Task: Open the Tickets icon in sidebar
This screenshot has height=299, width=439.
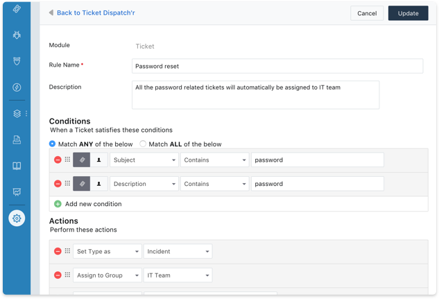Action: pyautogui.click(x=17, y=9)
